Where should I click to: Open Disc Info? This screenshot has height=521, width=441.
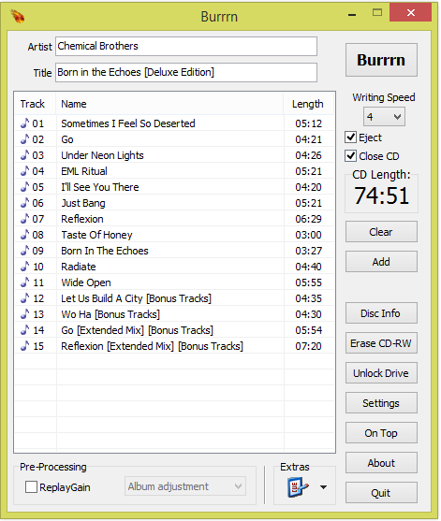pos(381,313)
